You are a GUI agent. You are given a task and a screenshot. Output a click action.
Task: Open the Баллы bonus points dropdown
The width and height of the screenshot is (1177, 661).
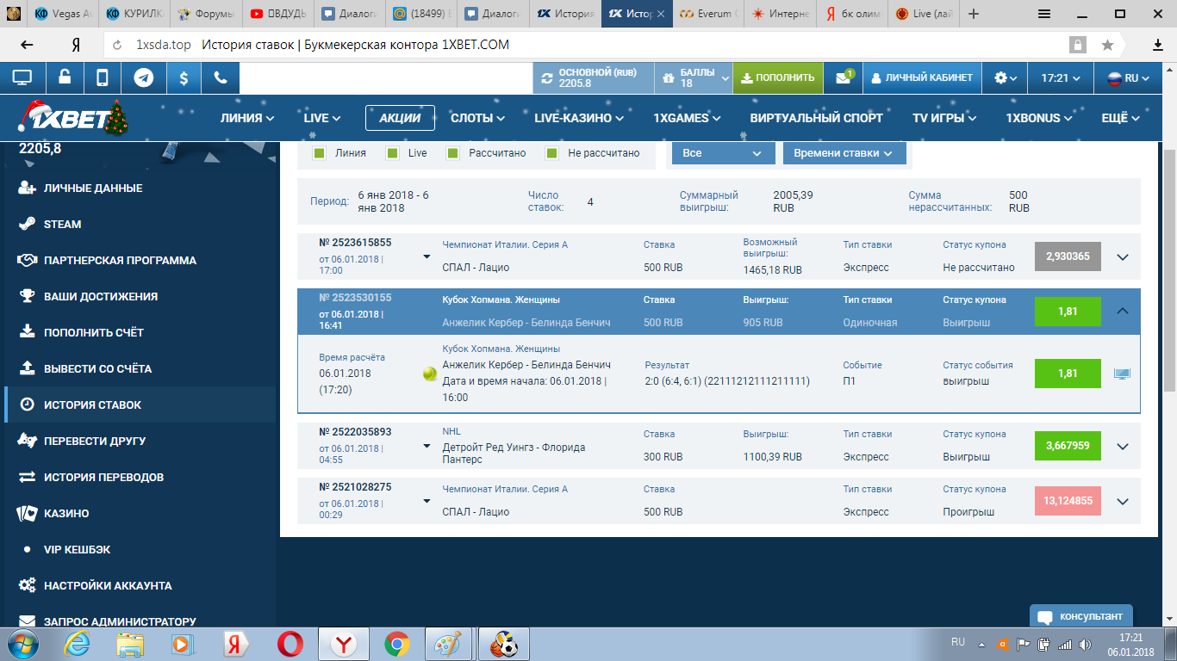click(x=694, y=78)
